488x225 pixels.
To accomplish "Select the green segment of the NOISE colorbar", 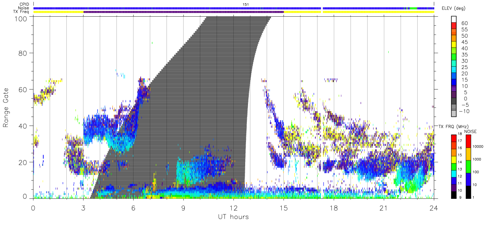I will pyautogui.click(x=468, y=166).
